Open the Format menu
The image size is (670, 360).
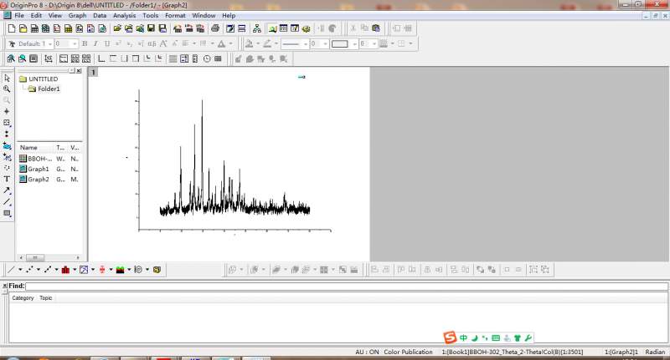(175, 15)
